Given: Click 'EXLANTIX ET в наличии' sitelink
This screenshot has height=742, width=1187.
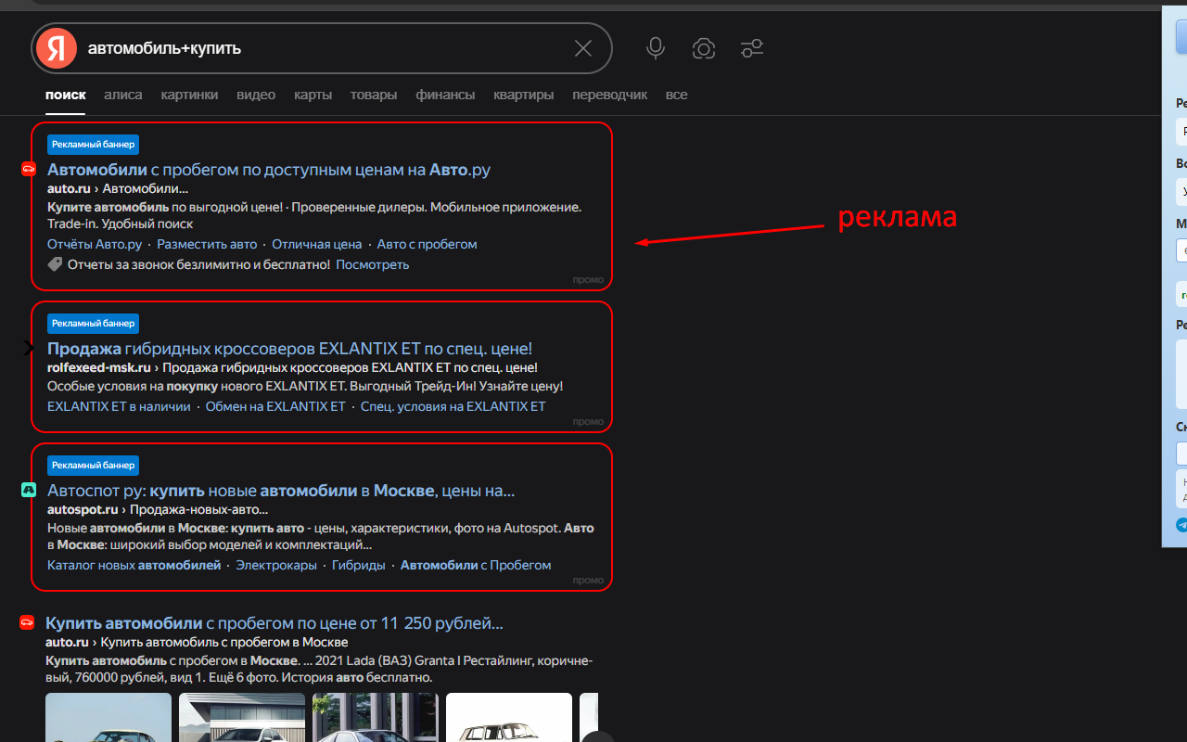Looking at the screenshot, I should coord(119,406).
